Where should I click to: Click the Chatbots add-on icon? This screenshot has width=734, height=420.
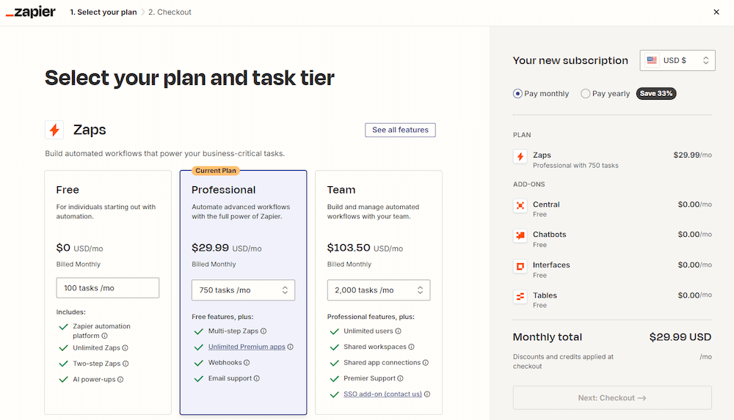pyautogui.click(x=520, y=236)
